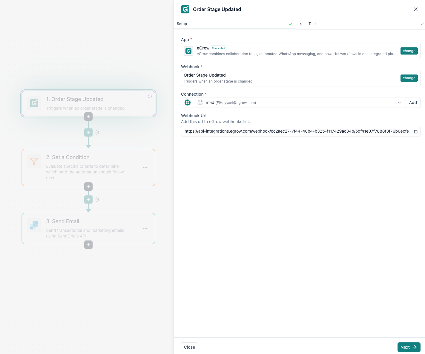Copy the webhook URL with copy icon
This screenshot has height=354, width=425.
[415, 131]
